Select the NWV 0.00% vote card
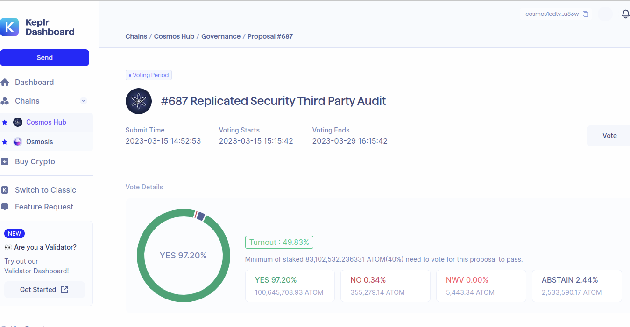This screenshot has height=327, width=630. tap(481, 286)
